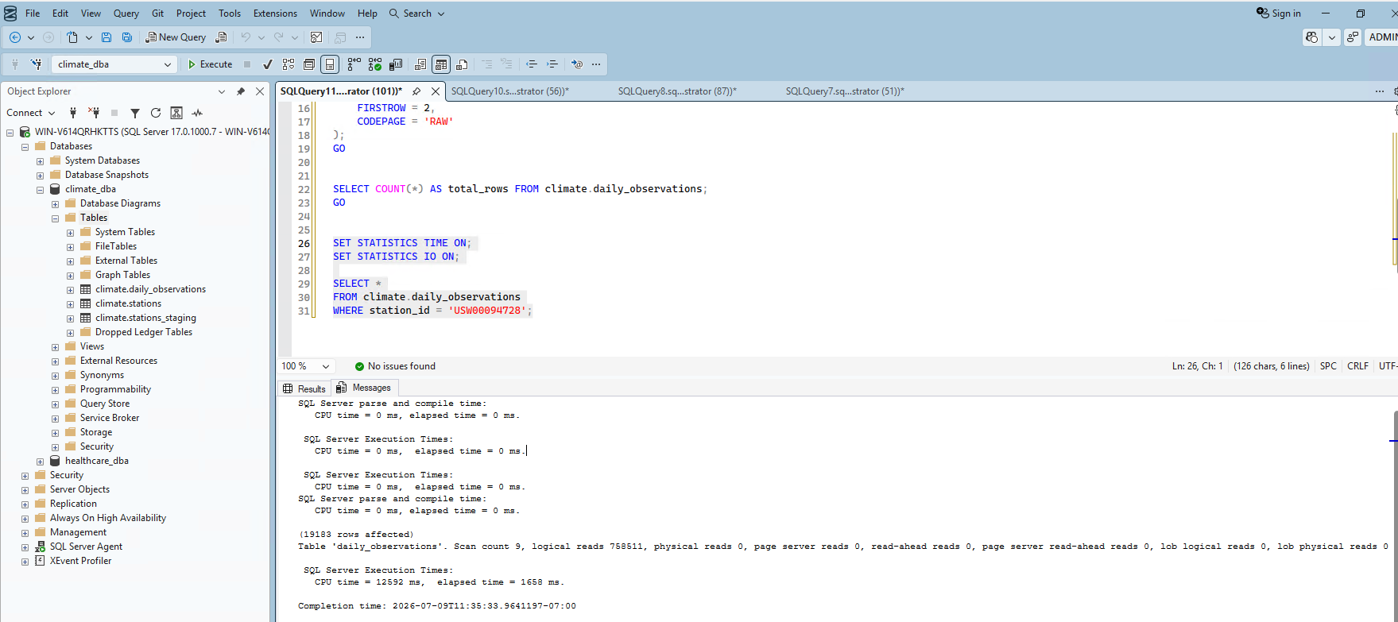The image size is (1398, 622).
Task: Toggle Include Actual Execution Plan
Action: click(354, 64)
